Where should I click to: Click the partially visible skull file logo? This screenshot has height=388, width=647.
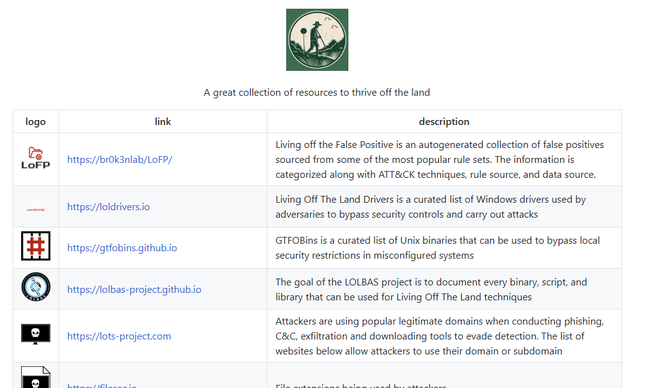pyautogui.click(x=35, y=379)
